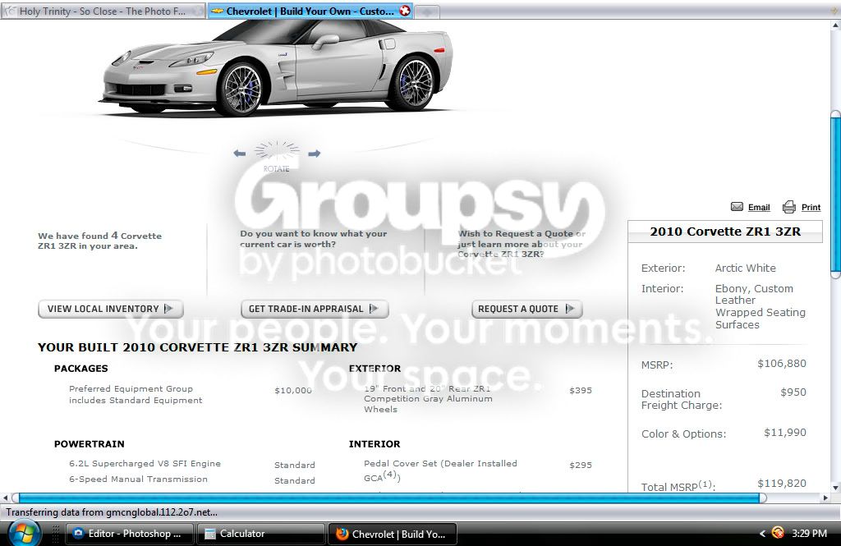Click the horizontal scrollbar thumb
The image size is (841, 546).
click(x=389, y=498)
